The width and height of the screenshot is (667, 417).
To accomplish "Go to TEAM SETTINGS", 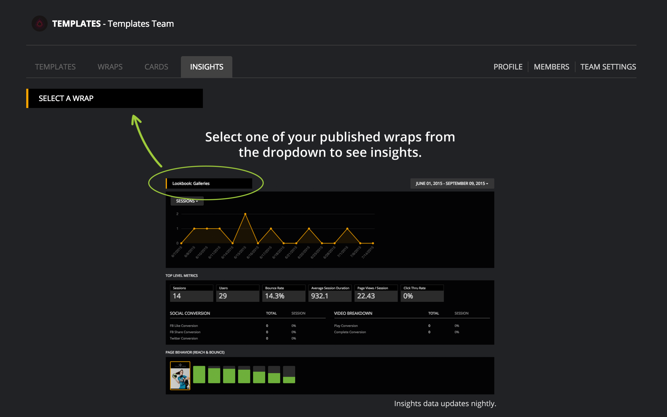I will [608, 67].
